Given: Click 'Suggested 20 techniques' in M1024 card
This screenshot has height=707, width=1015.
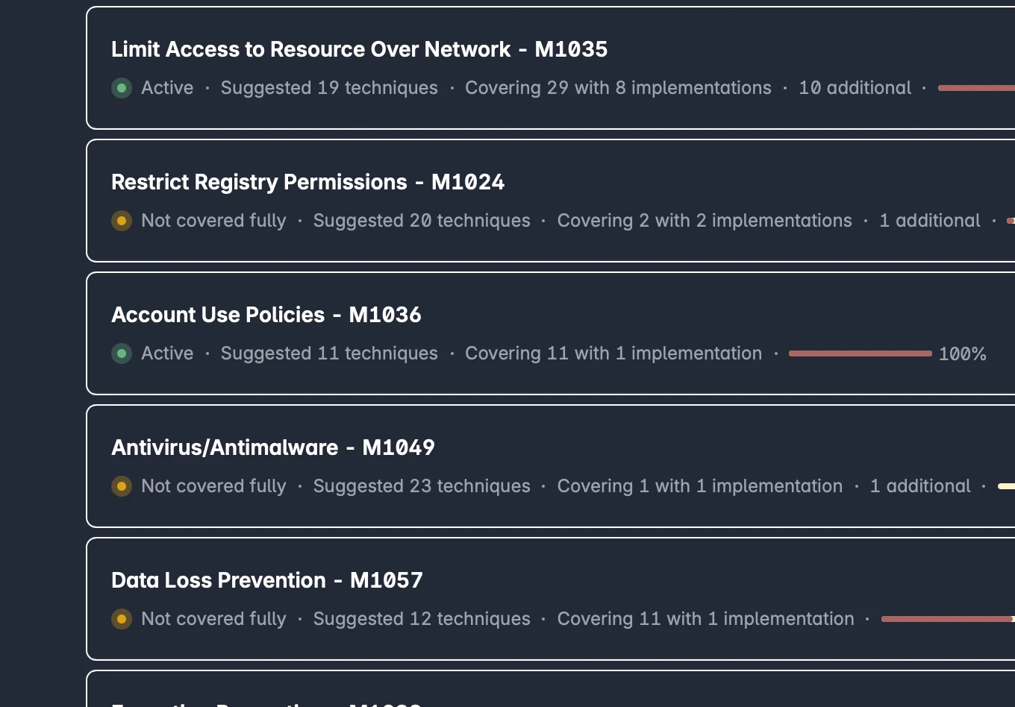Looking at the screenshot, I should (x=422, y=221).
